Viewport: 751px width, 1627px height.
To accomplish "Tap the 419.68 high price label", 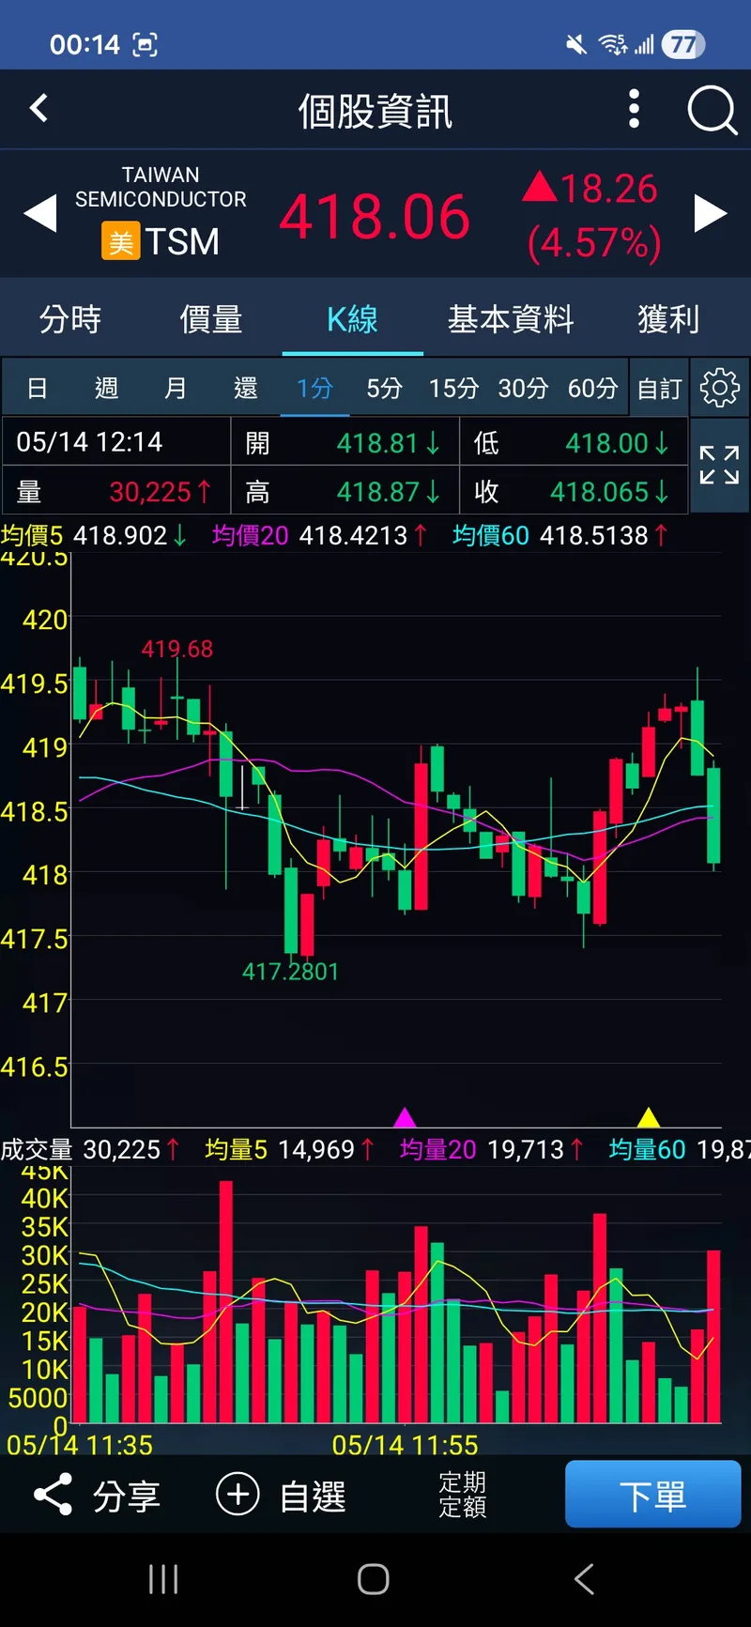I will point(177,649).
